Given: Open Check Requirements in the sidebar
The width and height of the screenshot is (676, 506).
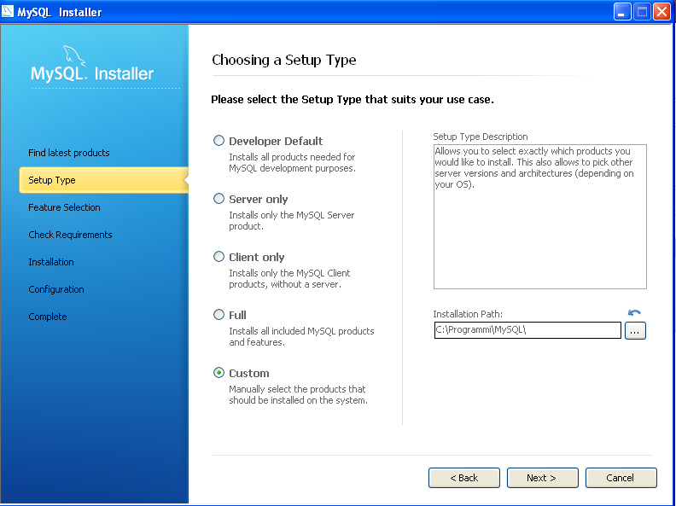Looking at the screenshot, I should point(70,235).
